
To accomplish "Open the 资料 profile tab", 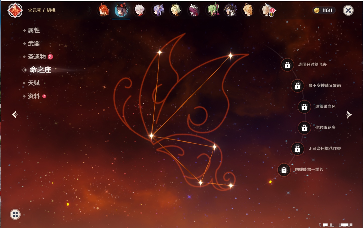I will [34, 96].
